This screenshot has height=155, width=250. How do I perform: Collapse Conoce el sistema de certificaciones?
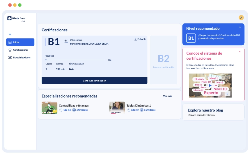(240, 52)
